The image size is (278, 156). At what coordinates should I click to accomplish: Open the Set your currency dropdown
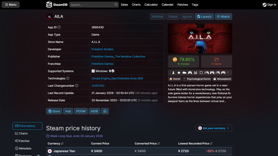click(214, 128)
